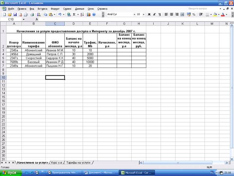The height and width of the screenshot is (176, 234).
Task: Align cell text right
Action: (x=177, y=14)
